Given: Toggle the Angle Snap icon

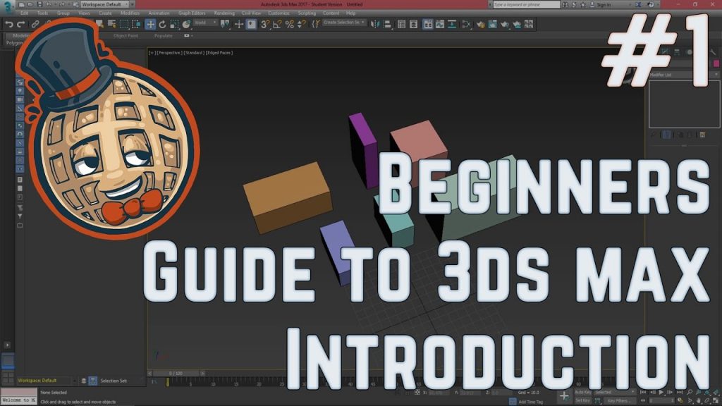Looking at the screenshot, I should coord(277,23).
